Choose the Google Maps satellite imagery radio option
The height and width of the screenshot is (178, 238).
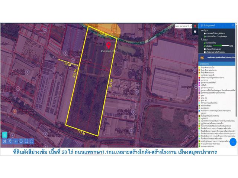[x=205, y=36]
